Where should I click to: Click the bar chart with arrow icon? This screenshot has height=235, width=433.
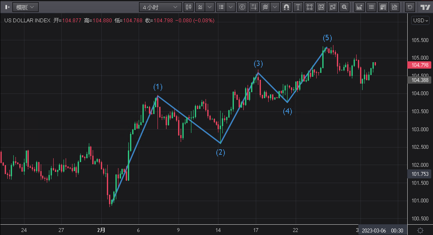coord(359,7)
